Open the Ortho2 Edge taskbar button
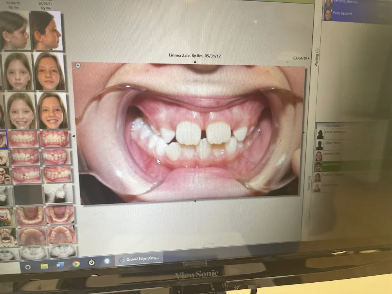 pyautogui.click(x=139, y=259)
